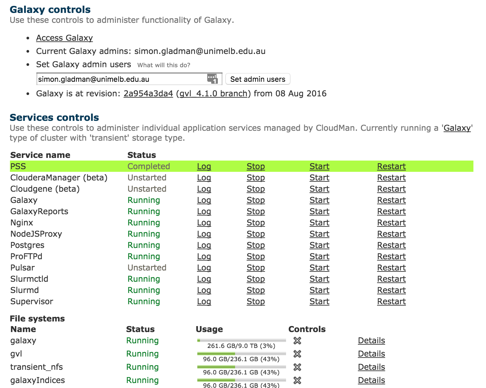Viewport: 486px width, 388px height.
Task: Restart the Galaxy service
Action: tap(392, 200)
